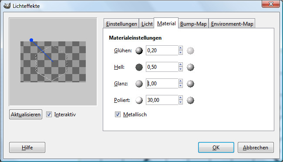Click the Aktualisieren button

pyautogui.click(x=26, y=115)
